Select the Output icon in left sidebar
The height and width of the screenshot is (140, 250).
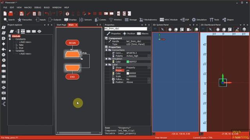(x=4, y=33)
